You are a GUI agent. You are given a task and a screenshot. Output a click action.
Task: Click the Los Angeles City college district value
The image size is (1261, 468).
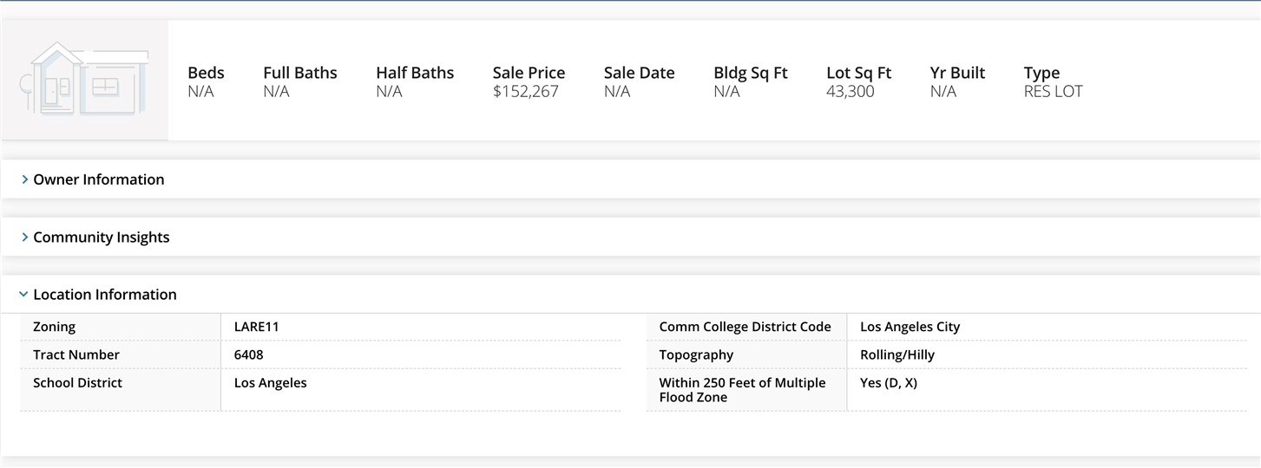pyautogui.click(x=910, y=327)
